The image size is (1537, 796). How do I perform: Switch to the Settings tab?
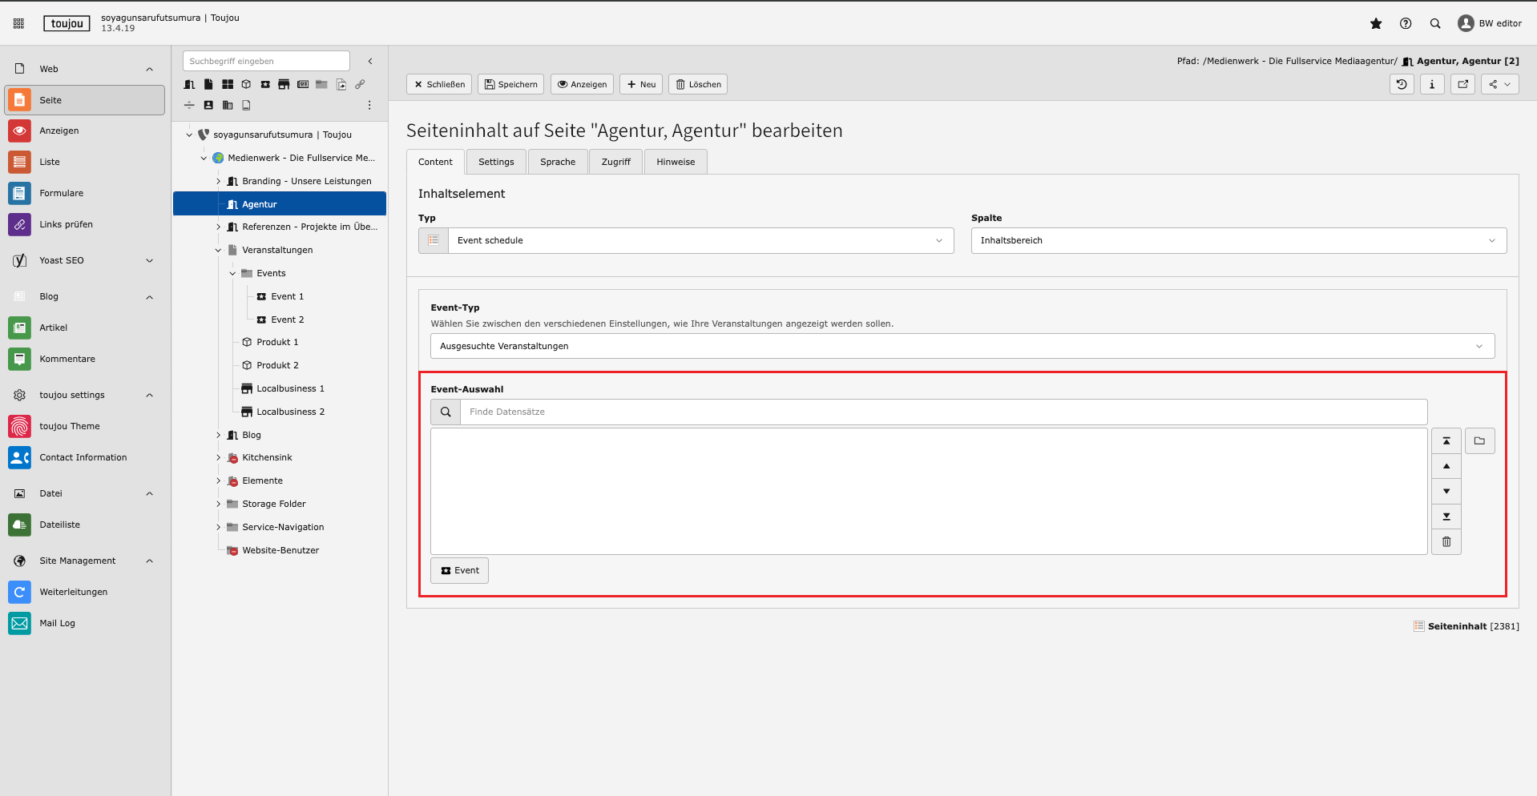pos(496,162)
